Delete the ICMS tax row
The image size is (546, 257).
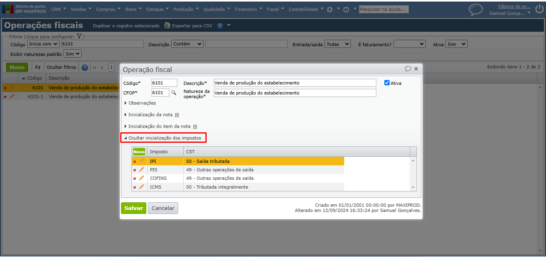(x=135, y=187)
